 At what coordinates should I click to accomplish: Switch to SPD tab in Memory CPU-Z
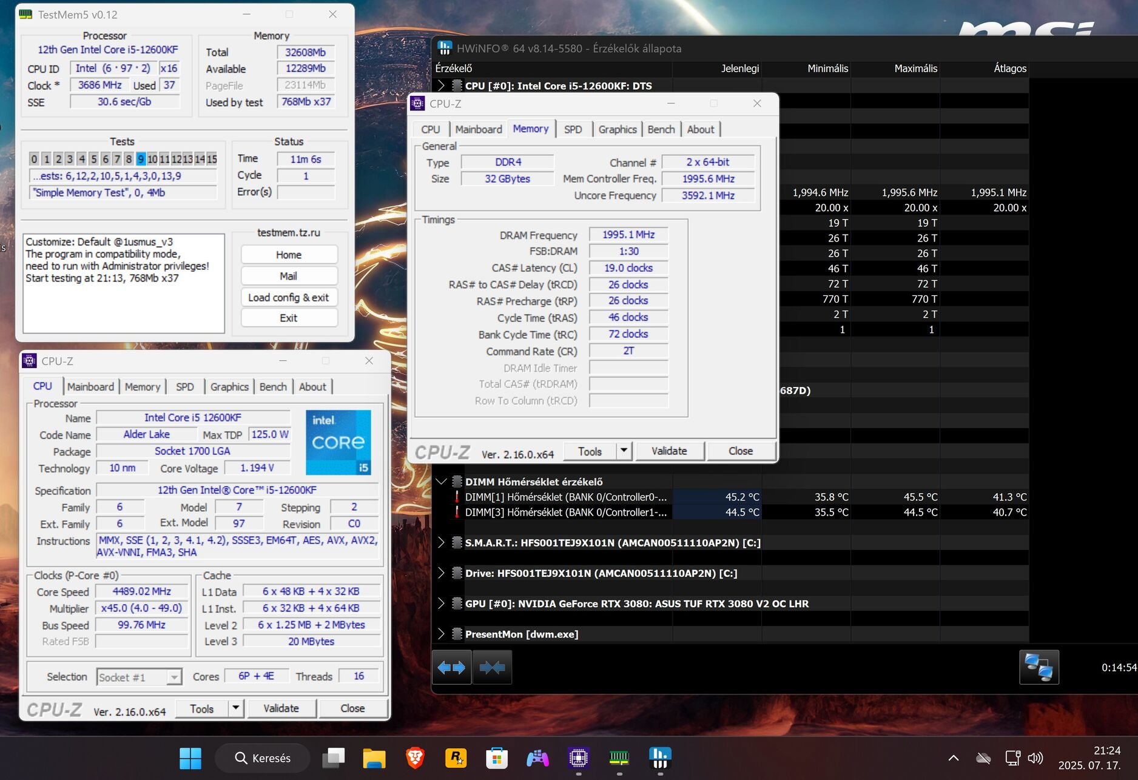coord(573,129)
